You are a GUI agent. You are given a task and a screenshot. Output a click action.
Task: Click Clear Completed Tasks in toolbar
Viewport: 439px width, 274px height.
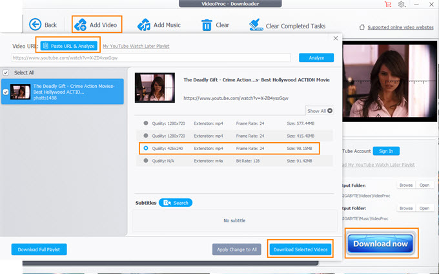click(x=287, y=25)
